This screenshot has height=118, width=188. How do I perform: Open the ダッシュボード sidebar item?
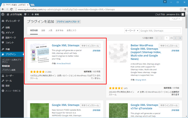(x=12, y=21)
